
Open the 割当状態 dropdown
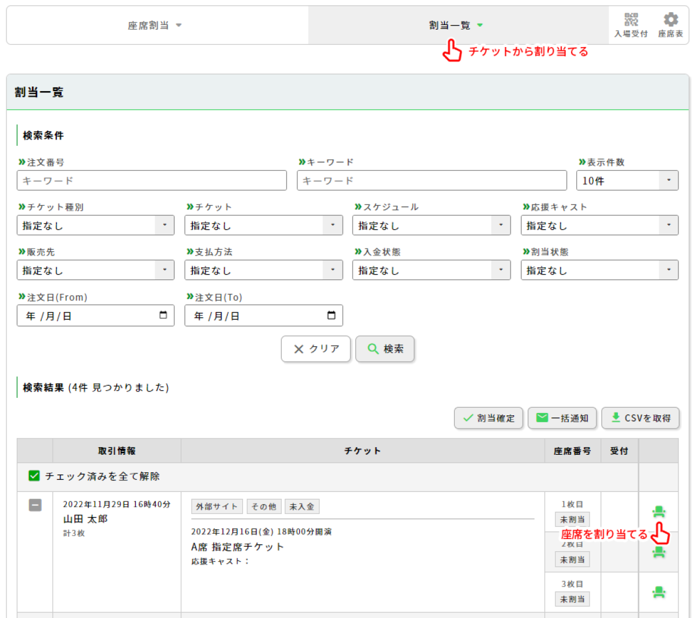point(599,270)
